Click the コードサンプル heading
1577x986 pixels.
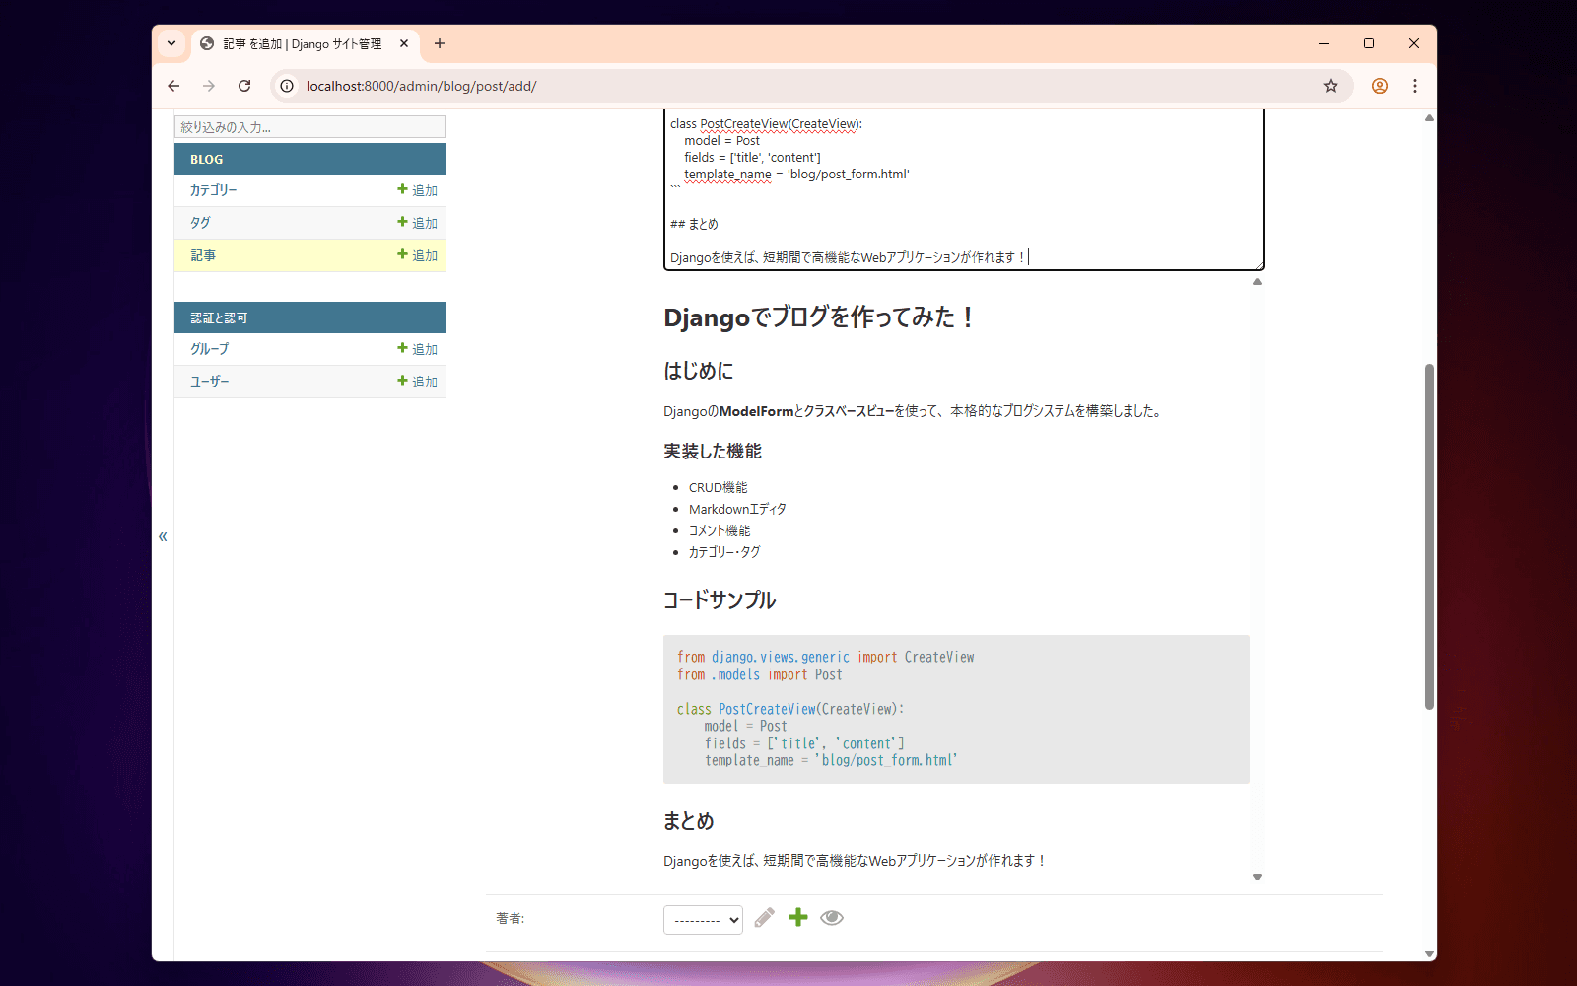(720, 599)
